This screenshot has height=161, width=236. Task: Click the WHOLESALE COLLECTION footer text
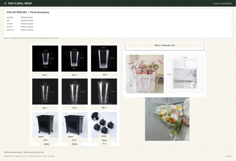click(x=34, y=152)
